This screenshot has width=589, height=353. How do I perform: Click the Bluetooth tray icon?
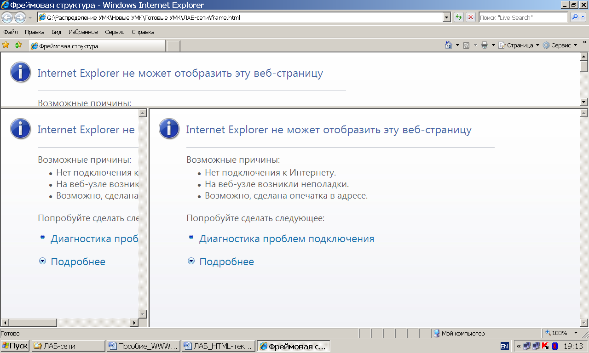555,346
